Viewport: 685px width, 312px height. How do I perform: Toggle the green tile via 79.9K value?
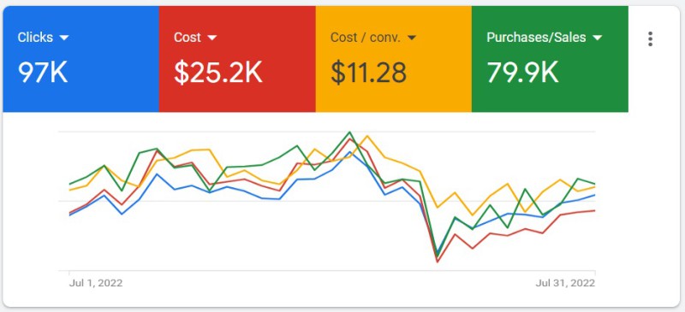pos(522,73)
